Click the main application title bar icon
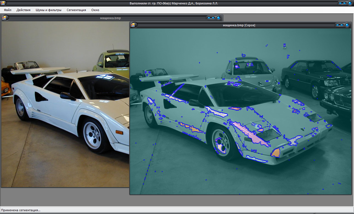Image resolution: width=354 pixels, height=214 pixels. point(3,3)
